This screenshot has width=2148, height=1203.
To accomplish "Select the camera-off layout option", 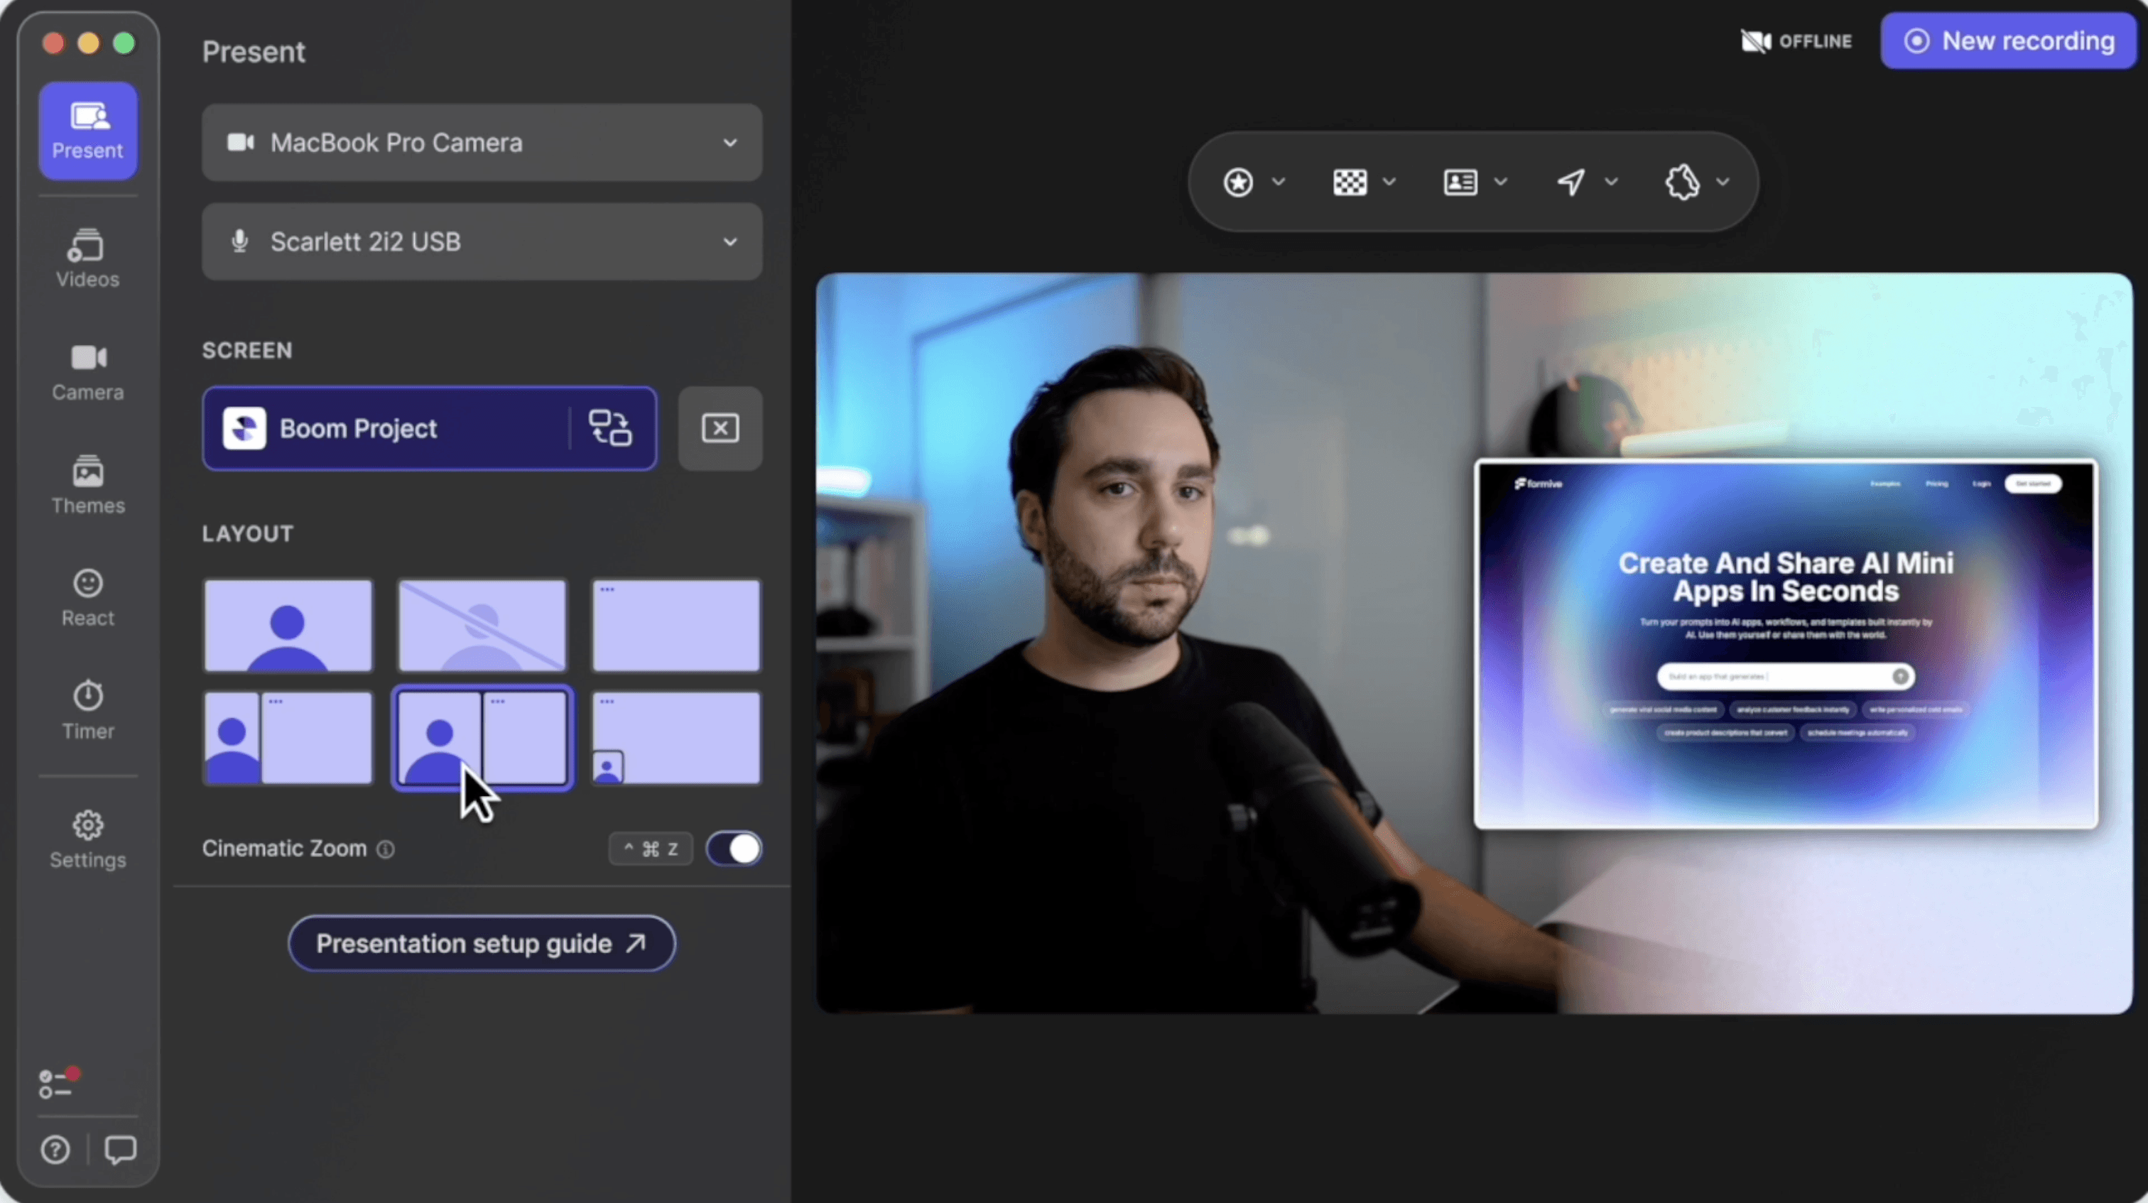I will click(482, 625).
